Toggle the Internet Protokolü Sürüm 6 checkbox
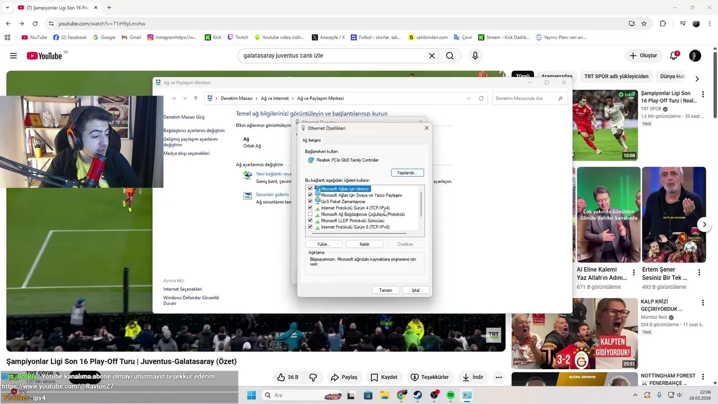718x404 pixels. [x=310, y=227]
